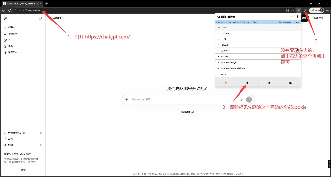Click the Cookie-Editor extension icon in toolbar
This screenshot has height=177, width=331.
coord(298,10)
